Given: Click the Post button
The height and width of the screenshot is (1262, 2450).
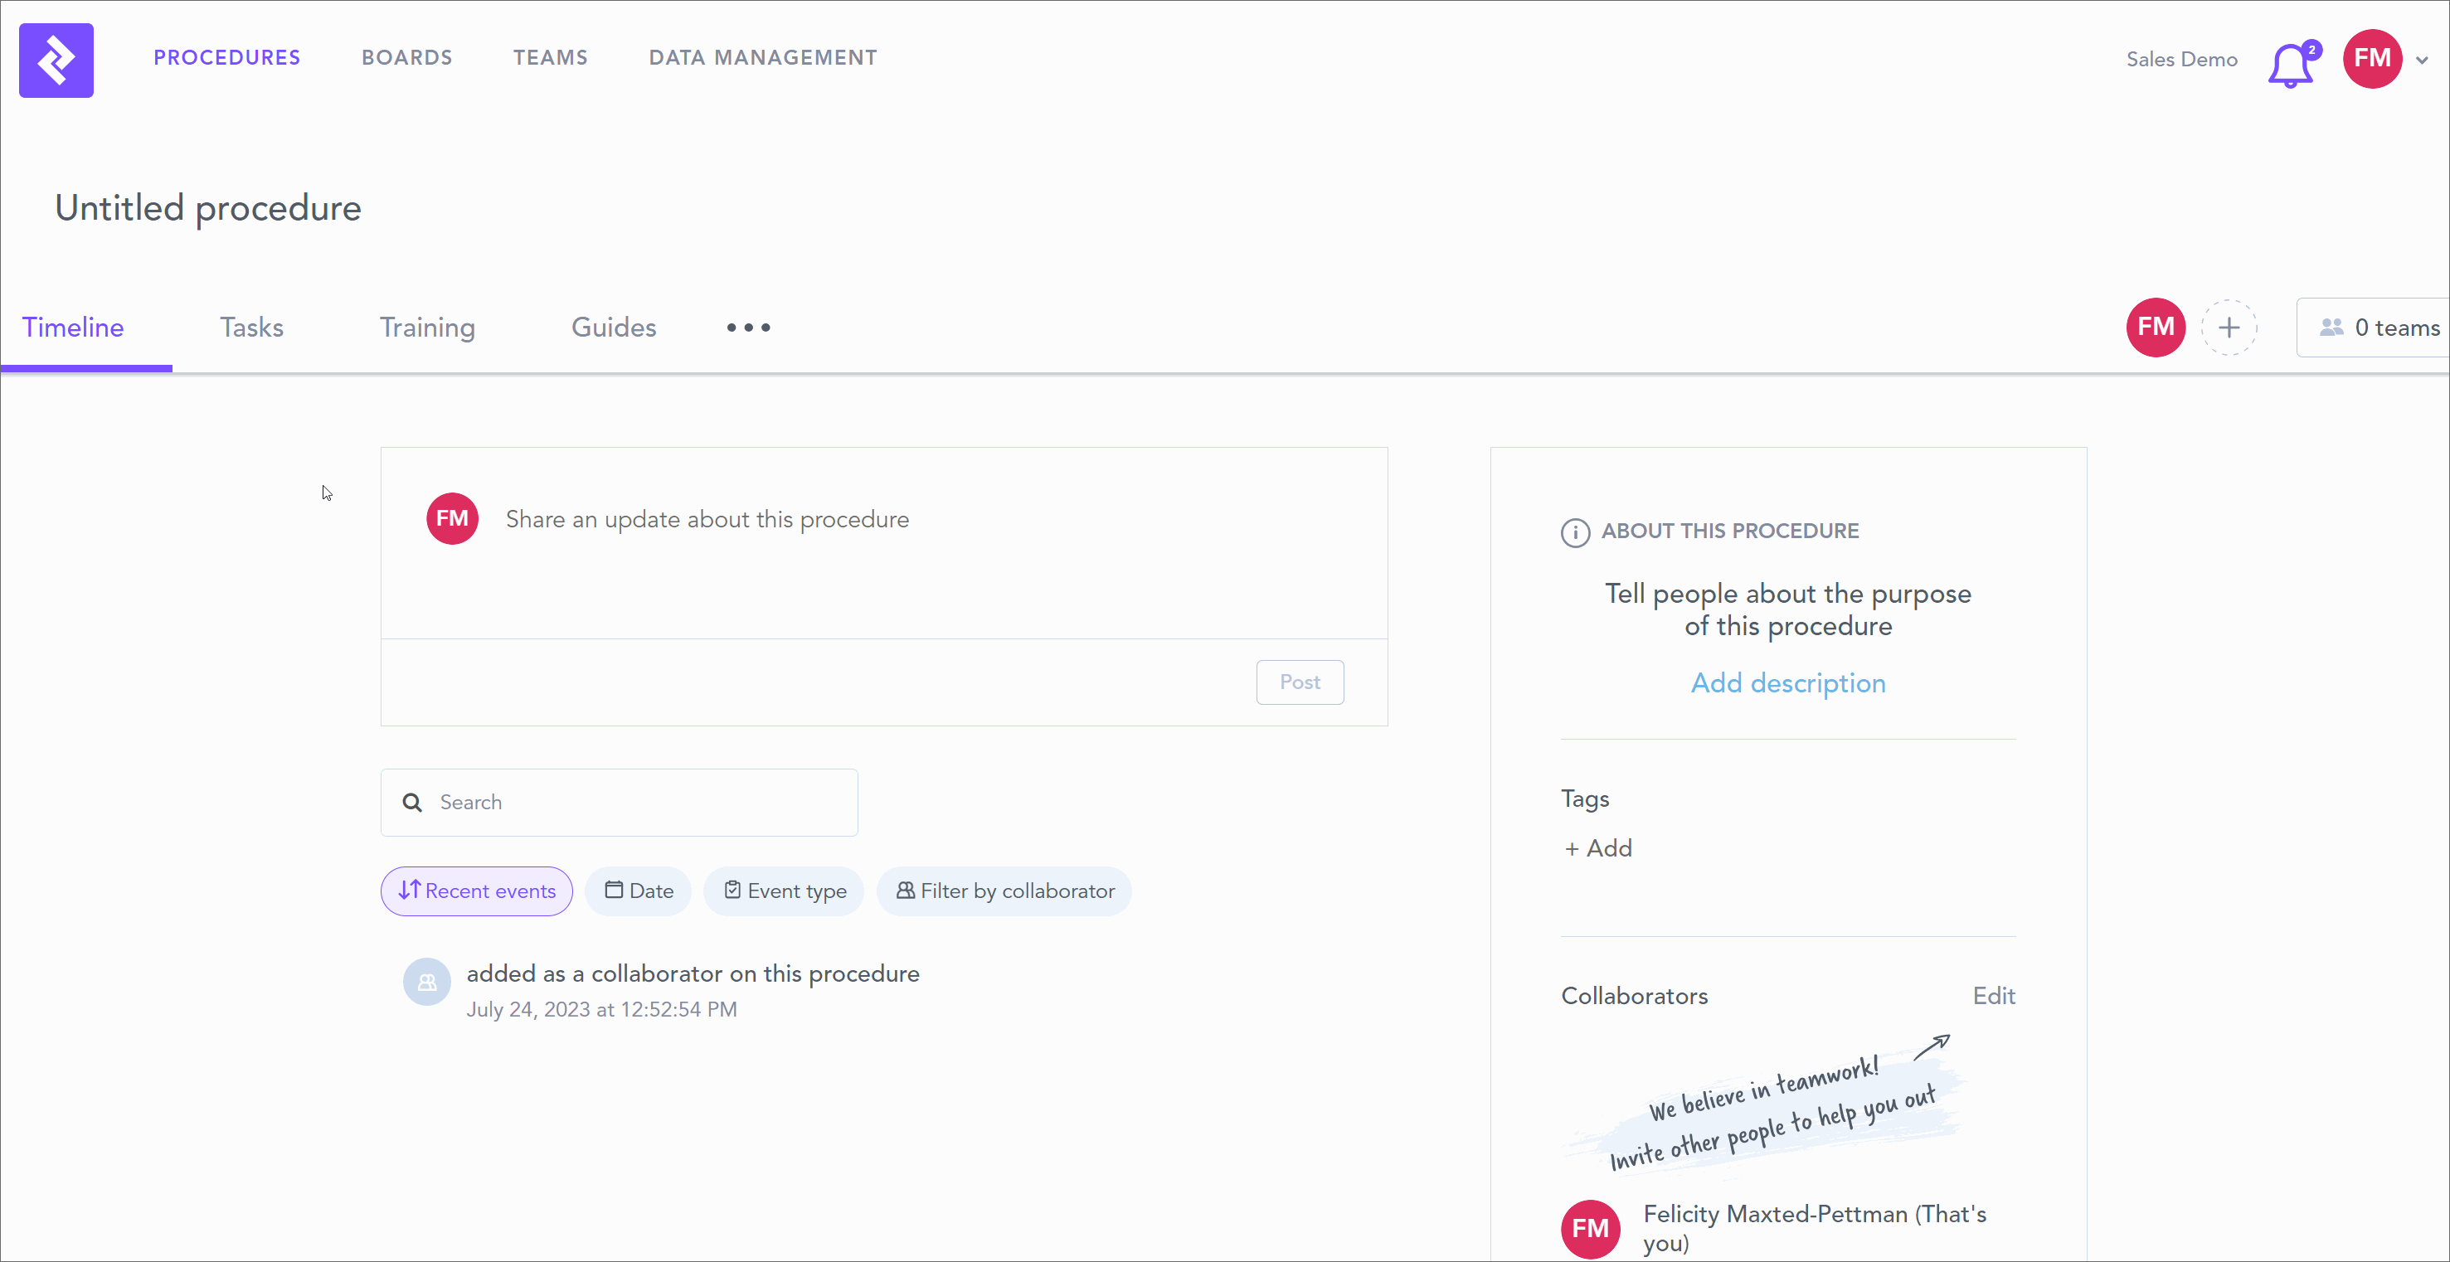Looking at the screenshot, I should pyautogui.click(x=1299, y=682).
